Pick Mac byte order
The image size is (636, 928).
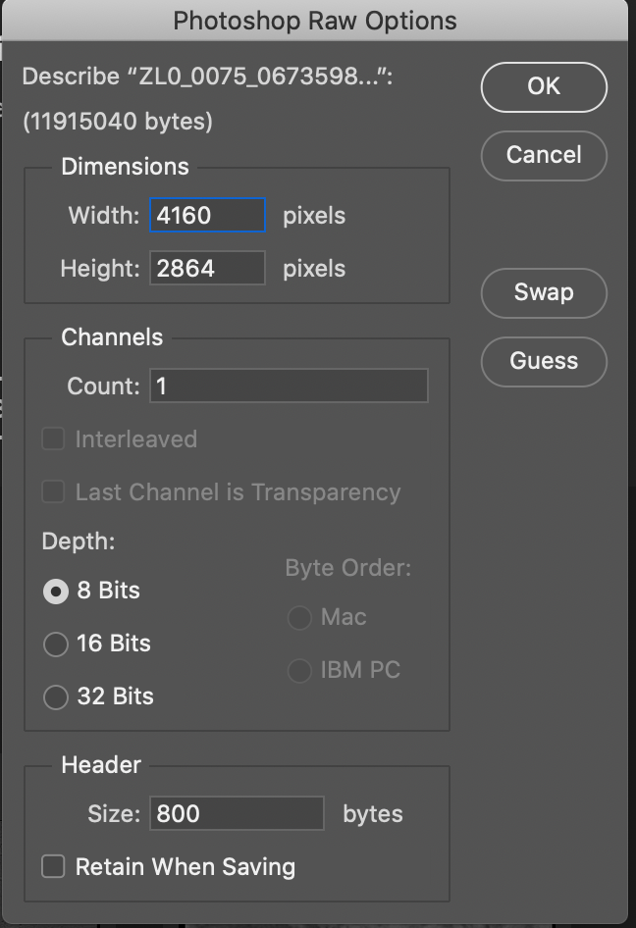pos(299,618)
